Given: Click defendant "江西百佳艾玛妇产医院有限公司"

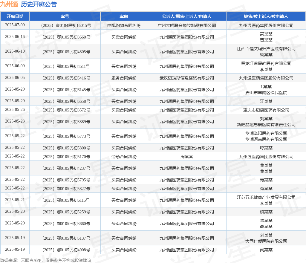Looking at the screenshot, I should [x=266, y=49].
